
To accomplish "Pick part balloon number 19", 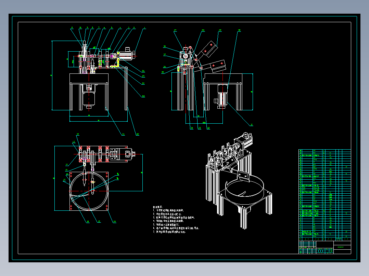I will (99, 221).
